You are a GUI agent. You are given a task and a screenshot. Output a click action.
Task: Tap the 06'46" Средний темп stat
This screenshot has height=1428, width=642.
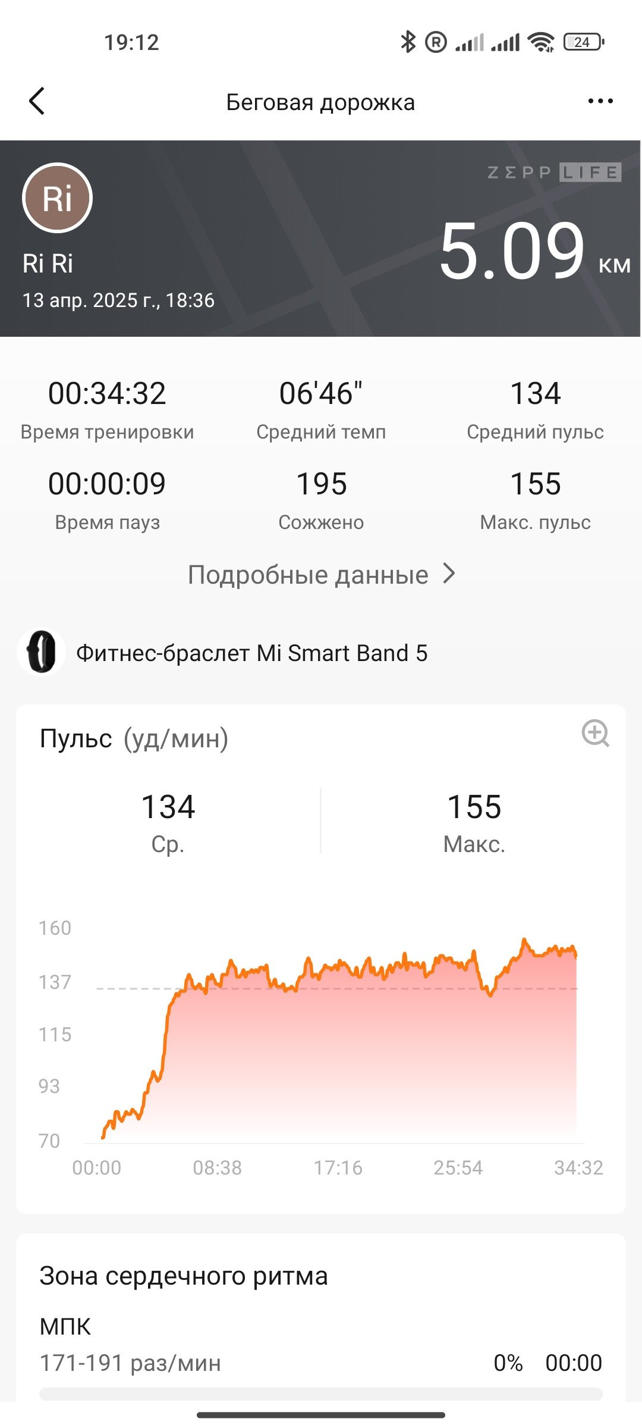click(321, 411)
